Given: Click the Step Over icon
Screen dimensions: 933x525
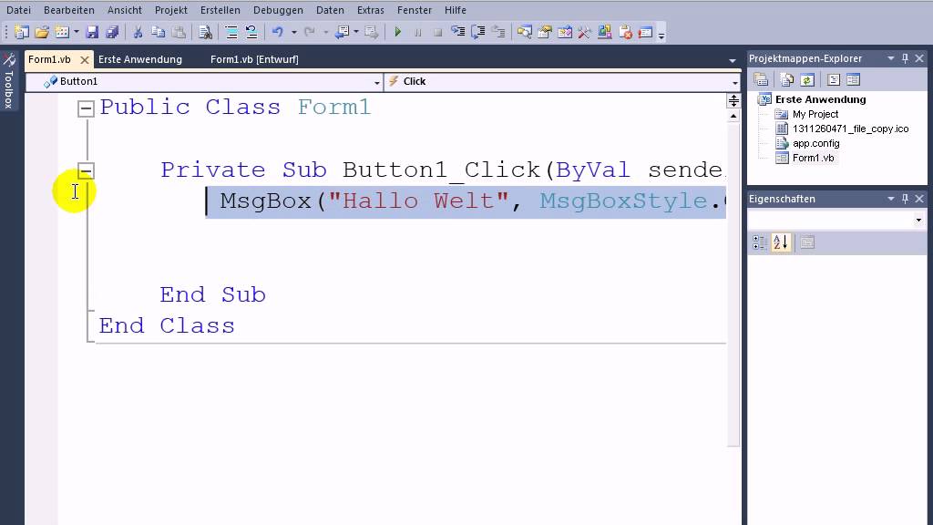Looking at the screenshot, I should [x=477, y=32].
